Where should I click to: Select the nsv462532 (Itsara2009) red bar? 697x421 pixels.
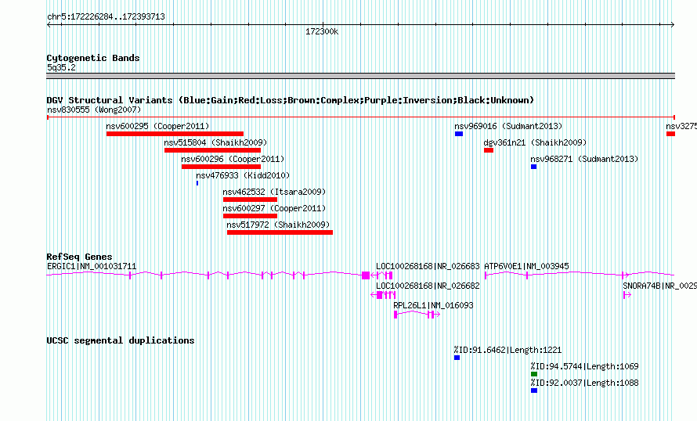[x=251, y=200]
